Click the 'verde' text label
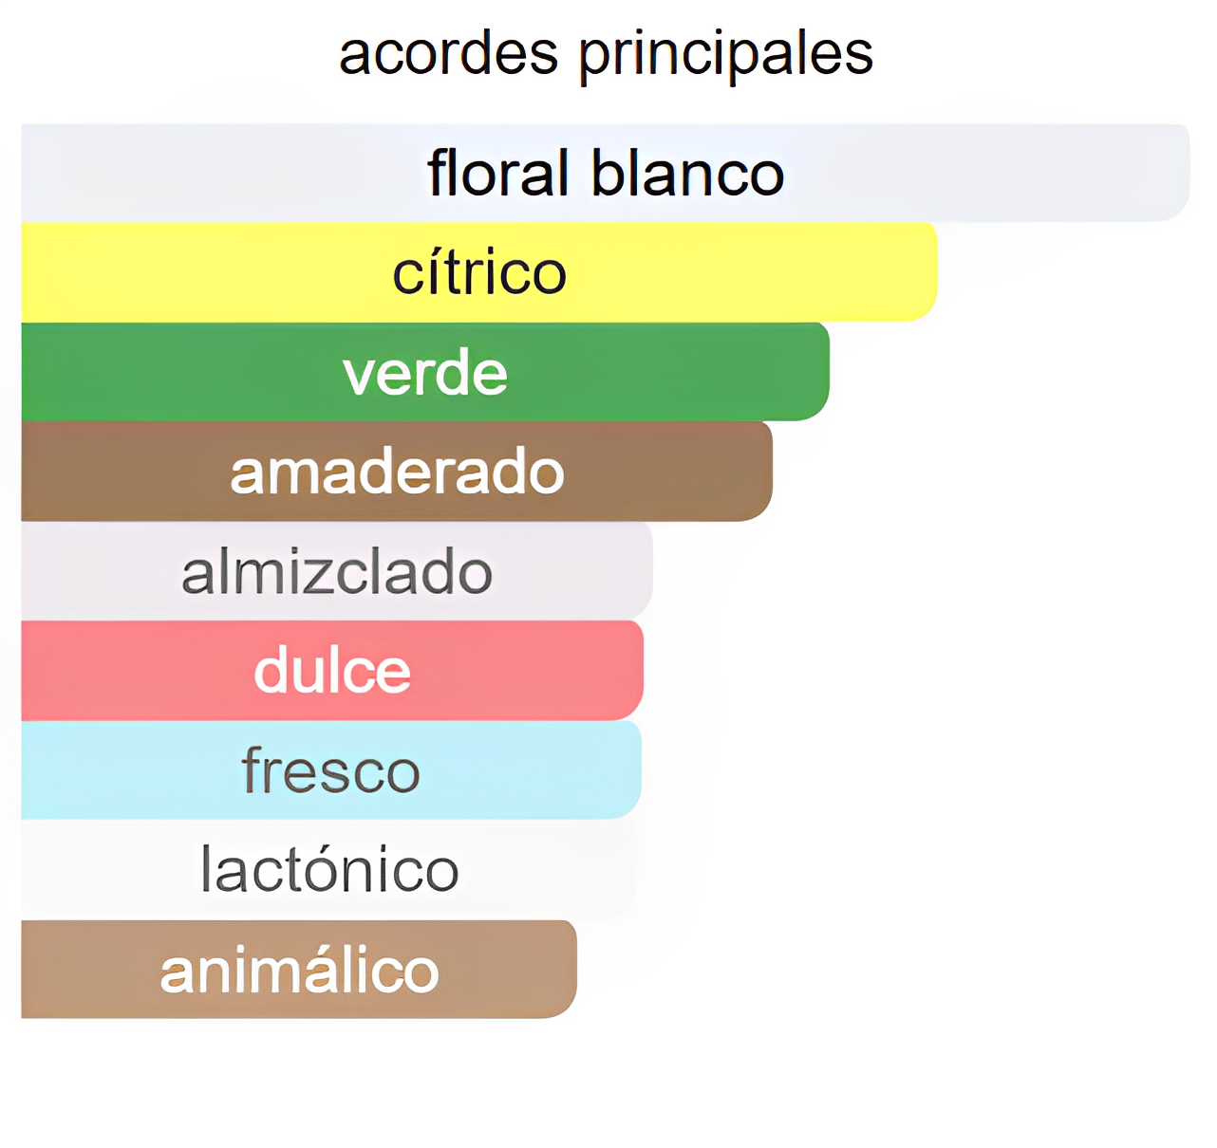Viewport: 1217px width, 1148px height. (425, 373)
